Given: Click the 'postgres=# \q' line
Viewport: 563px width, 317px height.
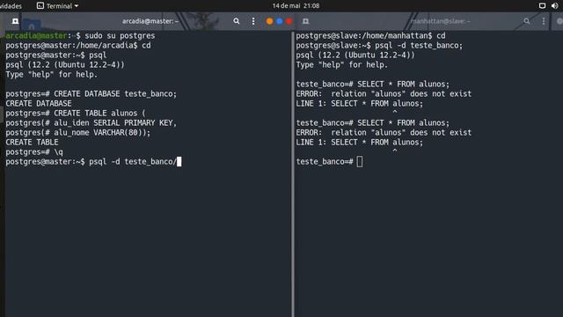Looking at the screenshot, I should tap(34, 152).
